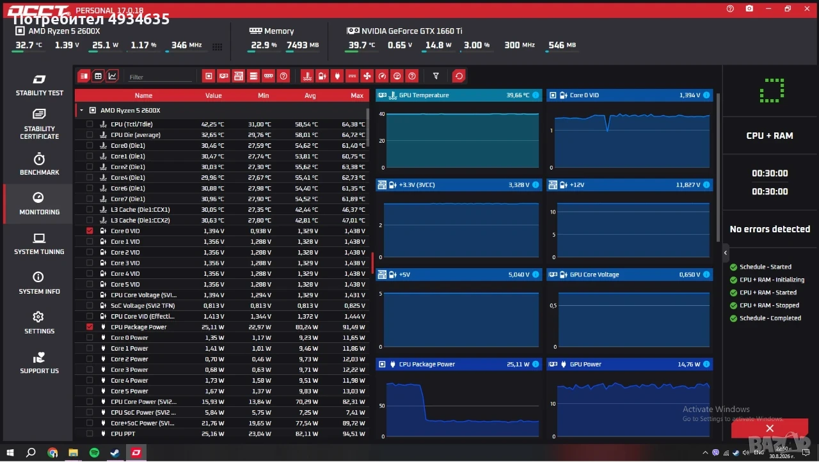Open the Settings section
The height and width of the screenshot is (462, 819).
click(39, 323)
